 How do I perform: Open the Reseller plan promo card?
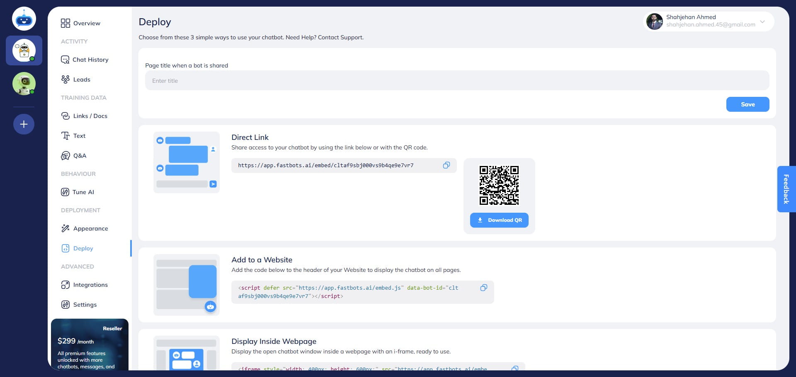90,345
